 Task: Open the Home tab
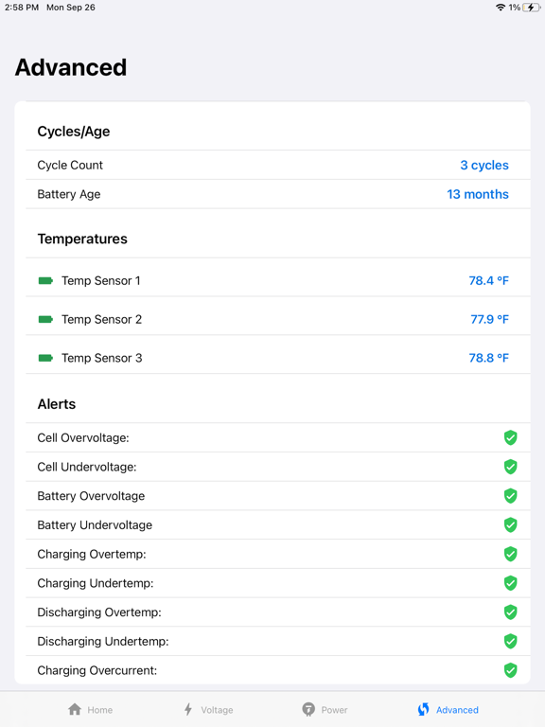pos(91,709)
